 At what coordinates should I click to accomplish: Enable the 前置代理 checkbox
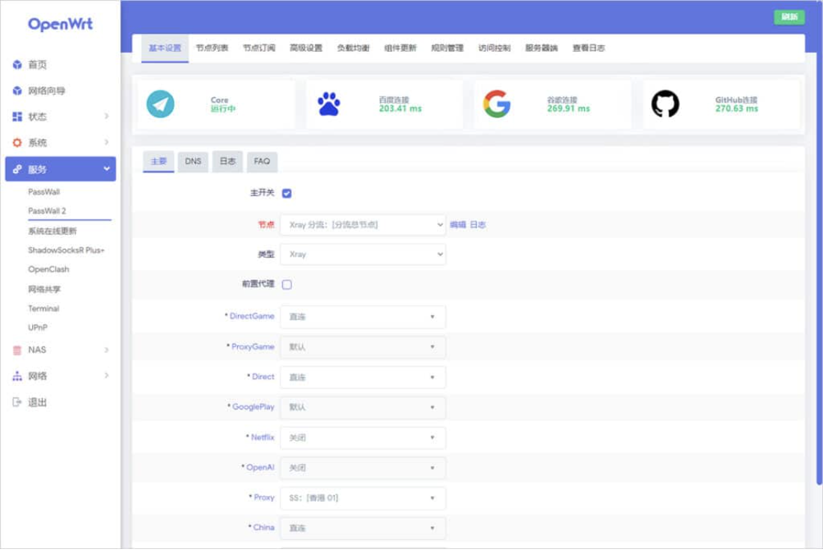click(287, 285)
